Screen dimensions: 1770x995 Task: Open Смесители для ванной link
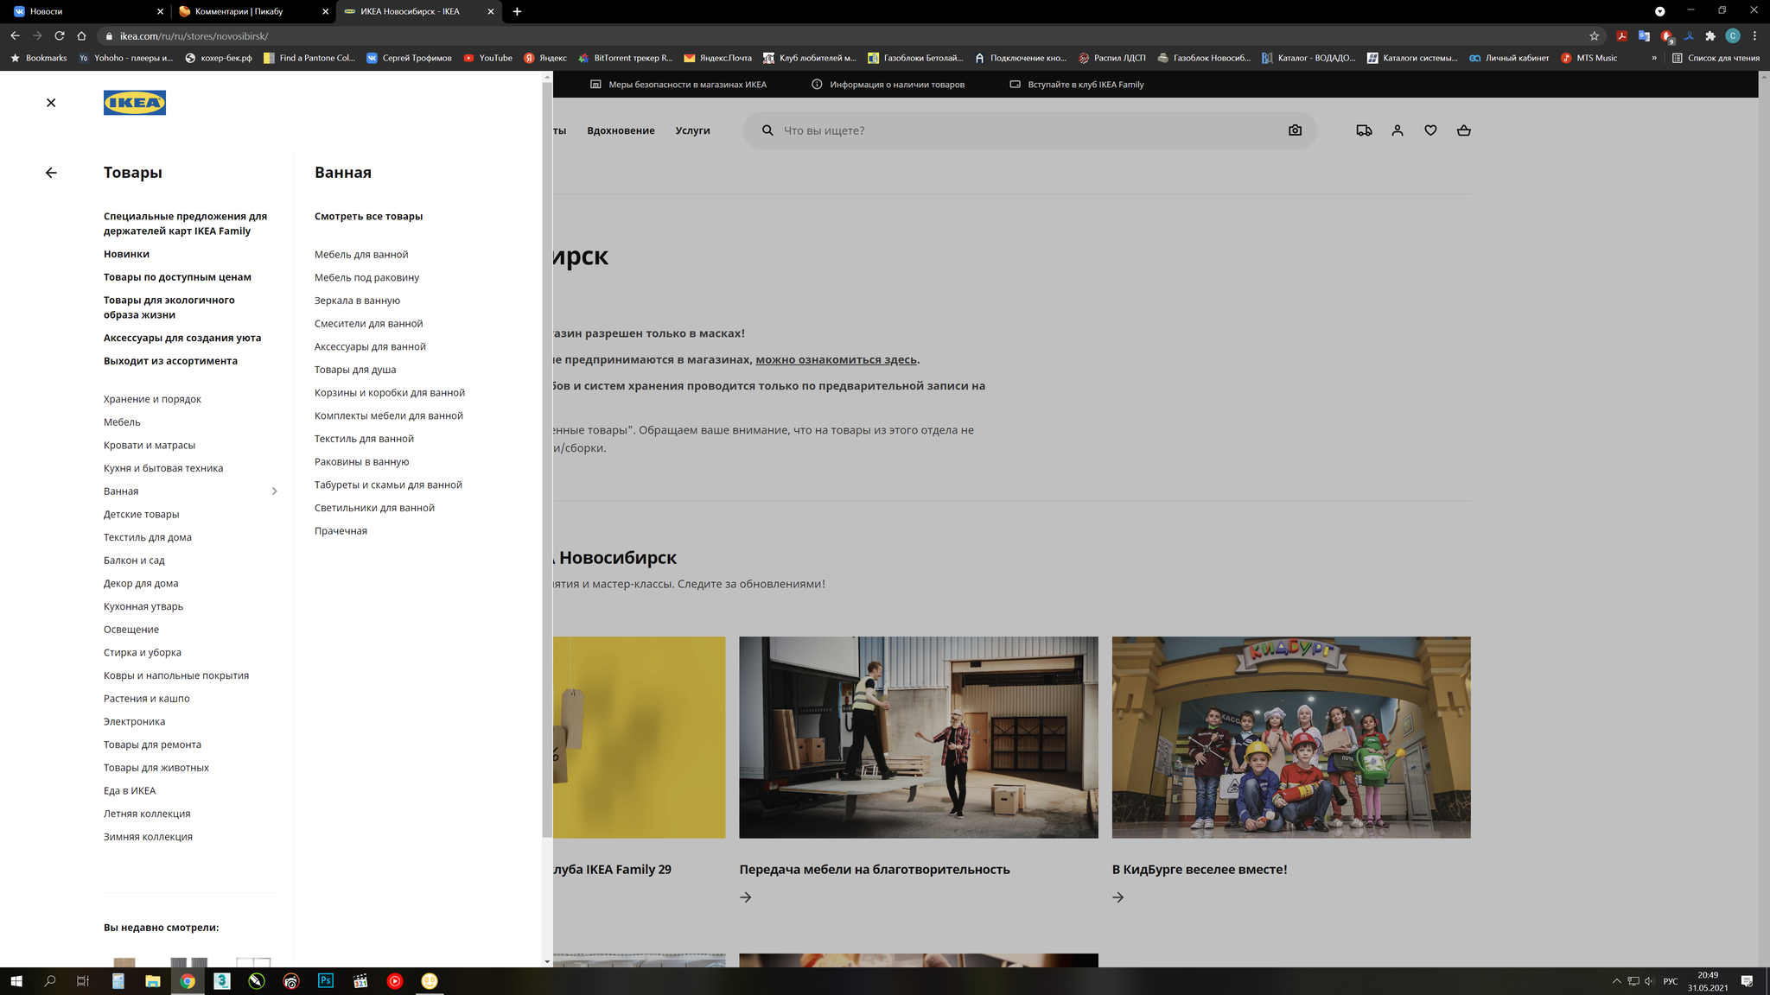pos(368,324)
